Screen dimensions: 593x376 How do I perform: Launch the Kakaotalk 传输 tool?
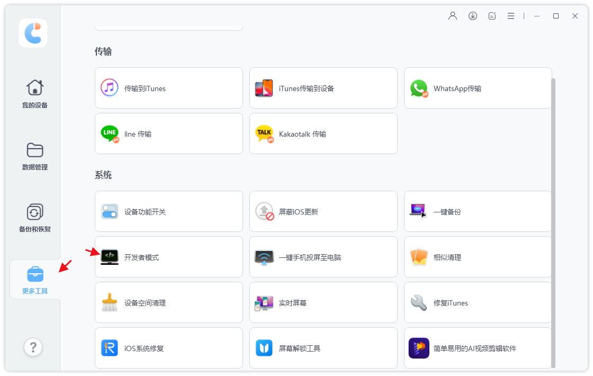[323, 133]
